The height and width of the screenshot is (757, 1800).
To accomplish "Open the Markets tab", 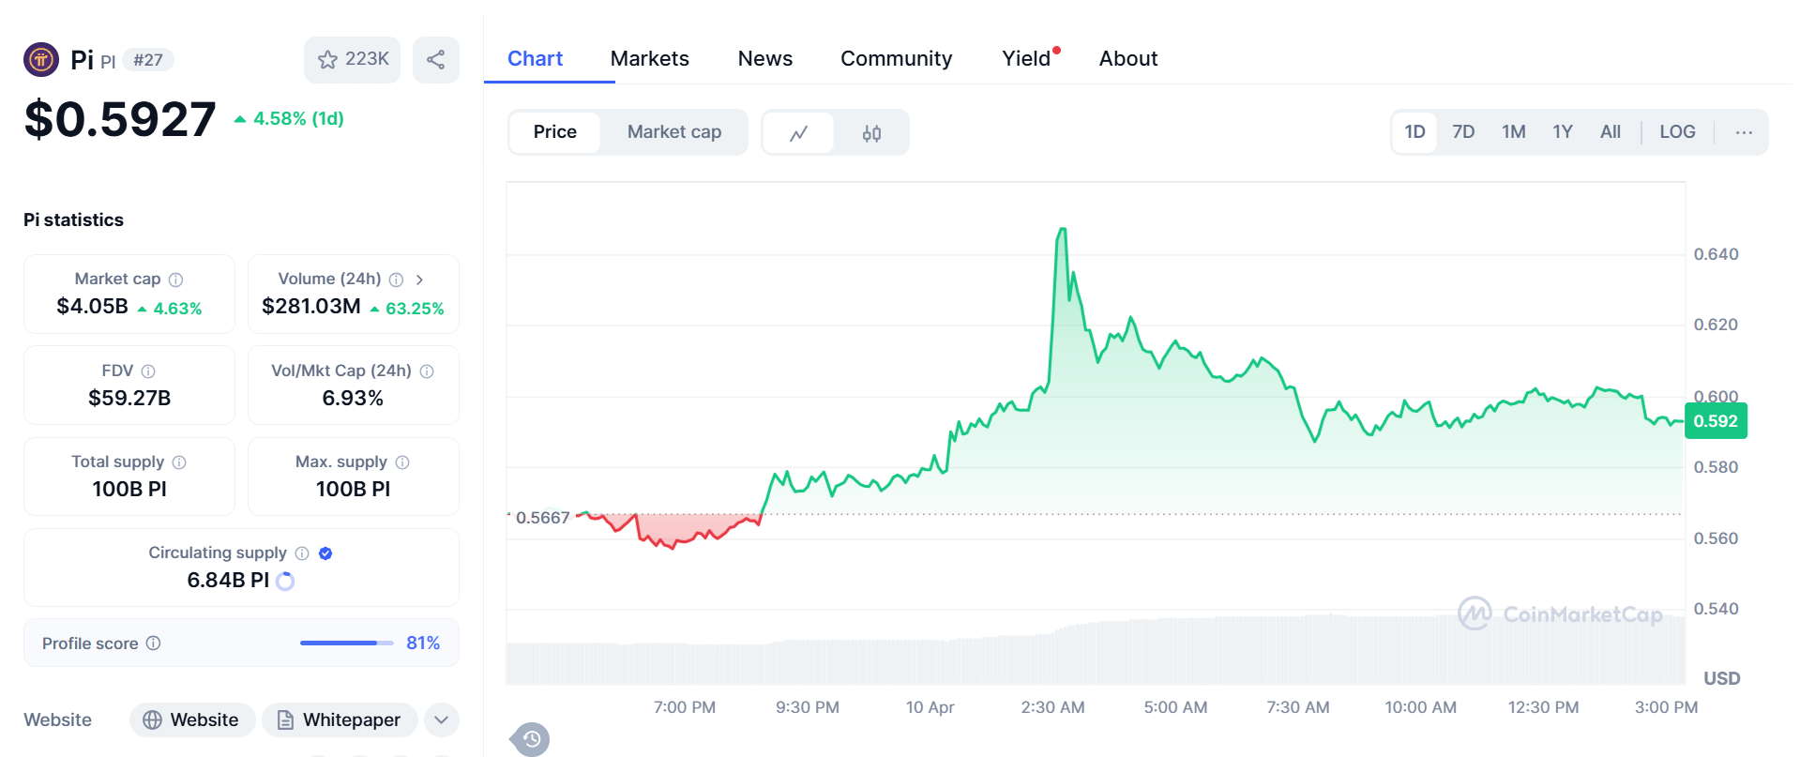I will tap(649, 58).
